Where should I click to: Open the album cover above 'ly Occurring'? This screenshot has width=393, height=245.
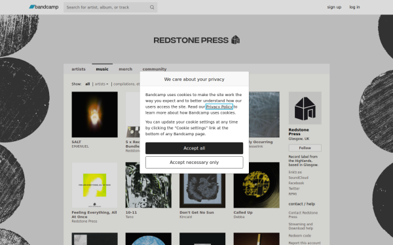(264, 114)
